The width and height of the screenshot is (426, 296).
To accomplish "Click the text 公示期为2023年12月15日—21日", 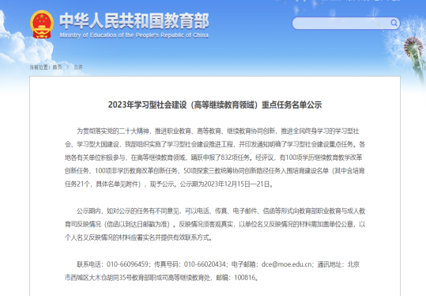I will tap(225, 184).
